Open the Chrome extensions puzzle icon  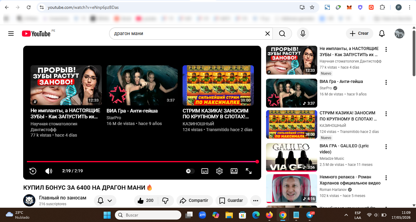[382, 7]
